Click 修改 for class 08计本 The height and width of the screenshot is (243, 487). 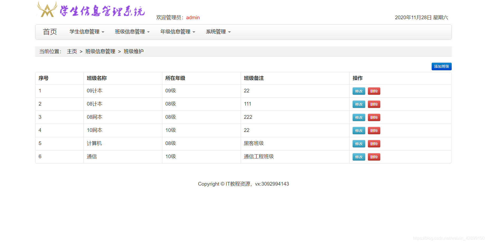[x=359, y=104]
